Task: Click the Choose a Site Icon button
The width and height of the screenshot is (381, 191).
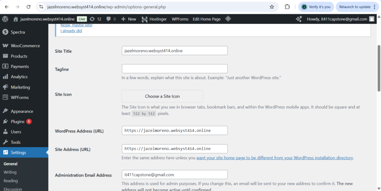Action: 162,96
